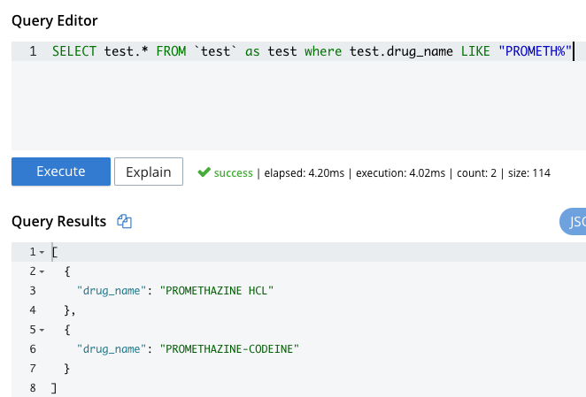Click the Explain button

point(149,172)
